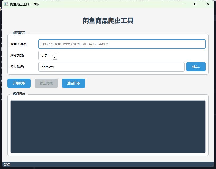Image resolution: width=216 pixels, height=169 pixels.
Task: Clear the log with 清空日志 button
Action: pyautogui.click(x=74, y=83)
